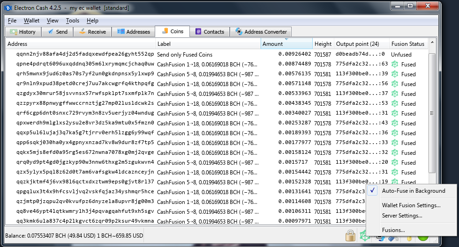Toggle Auto-Fuse in Background option
The height and width of the screenshot is (247, 459).
click(411, 191)
